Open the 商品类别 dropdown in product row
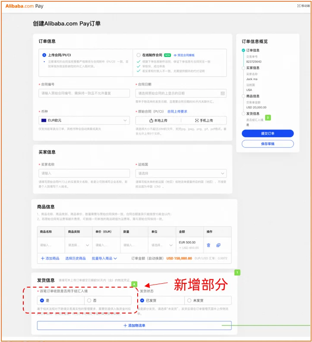Viewport: 312px width, 342px height. tap(79, 245)
